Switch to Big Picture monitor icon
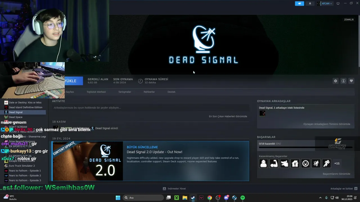360x202 pixels. [x=338, y=3]
